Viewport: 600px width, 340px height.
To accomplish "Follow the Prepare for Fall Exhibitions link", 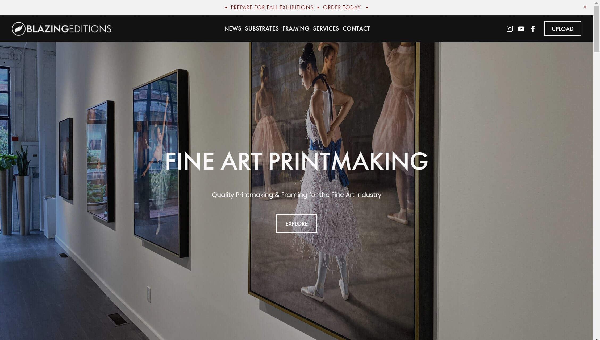I will click(x=272, y=7).
